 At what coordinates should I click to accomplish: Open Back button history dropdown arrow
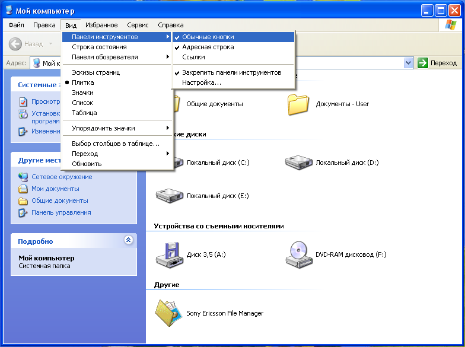pos(51,44)
